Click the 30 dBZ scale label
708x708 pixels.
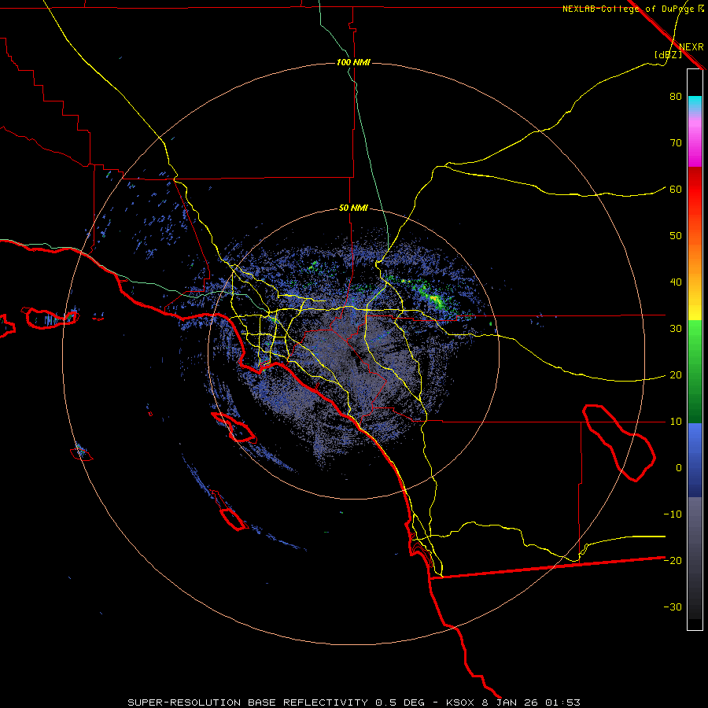point(676,329)
